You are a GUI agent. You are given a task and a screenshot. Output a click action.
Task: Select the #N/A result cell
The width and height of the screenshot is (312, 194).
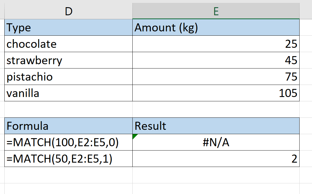pyautogui.click(x=216, y=142)
